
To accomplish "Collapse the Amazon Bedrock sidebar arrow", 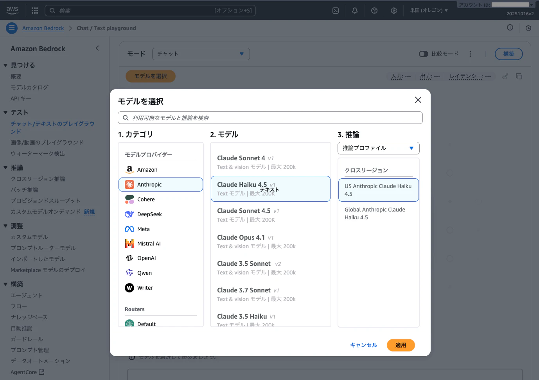I will click(97, 48).
